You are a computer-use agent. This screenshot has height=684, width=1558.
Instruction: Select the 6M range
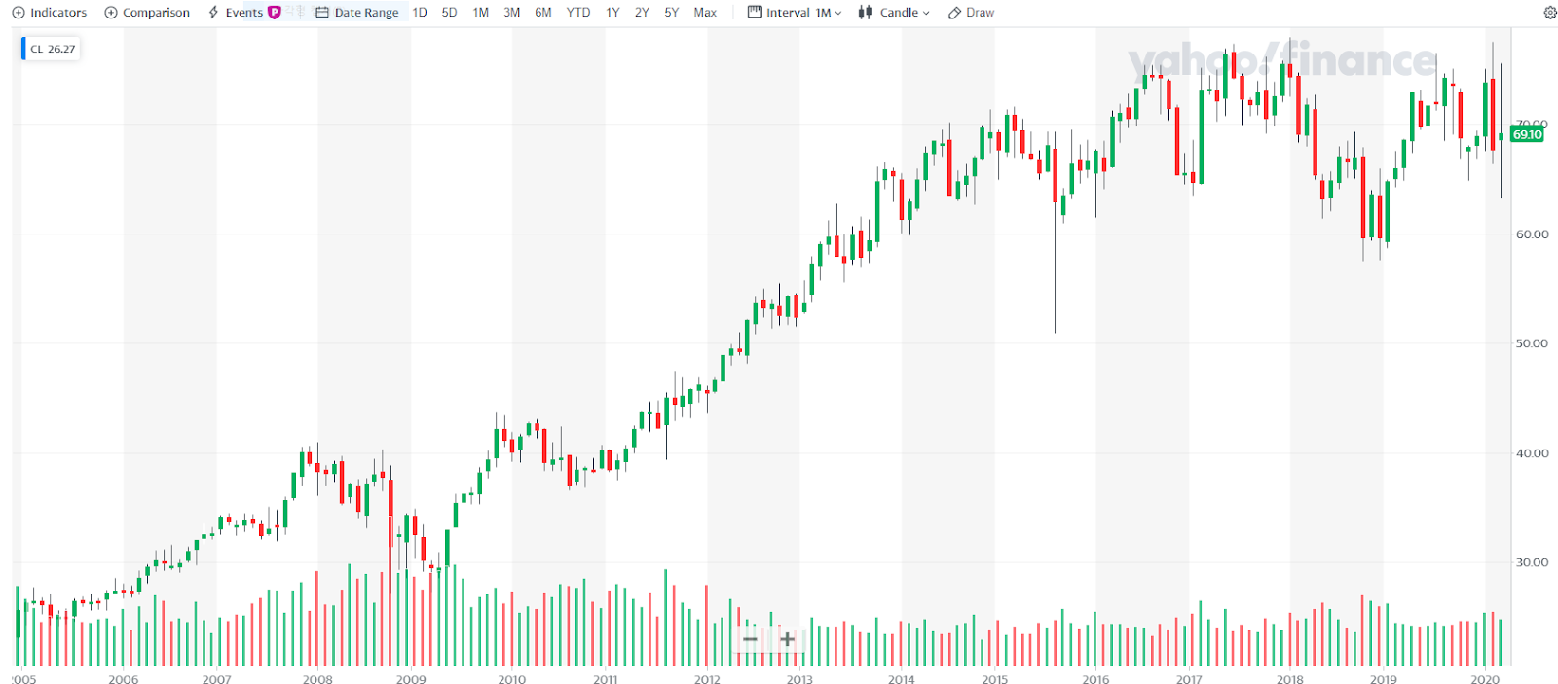543,13
